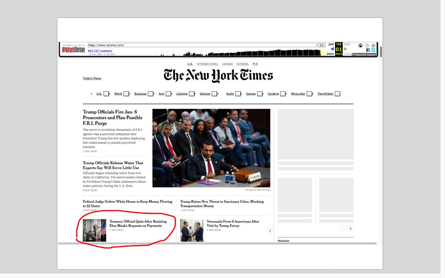The width and height of the screenshot is (445, 278).
Task: Click the horizontal scrollbar at page bottom
Action: (x=218, y=243)
